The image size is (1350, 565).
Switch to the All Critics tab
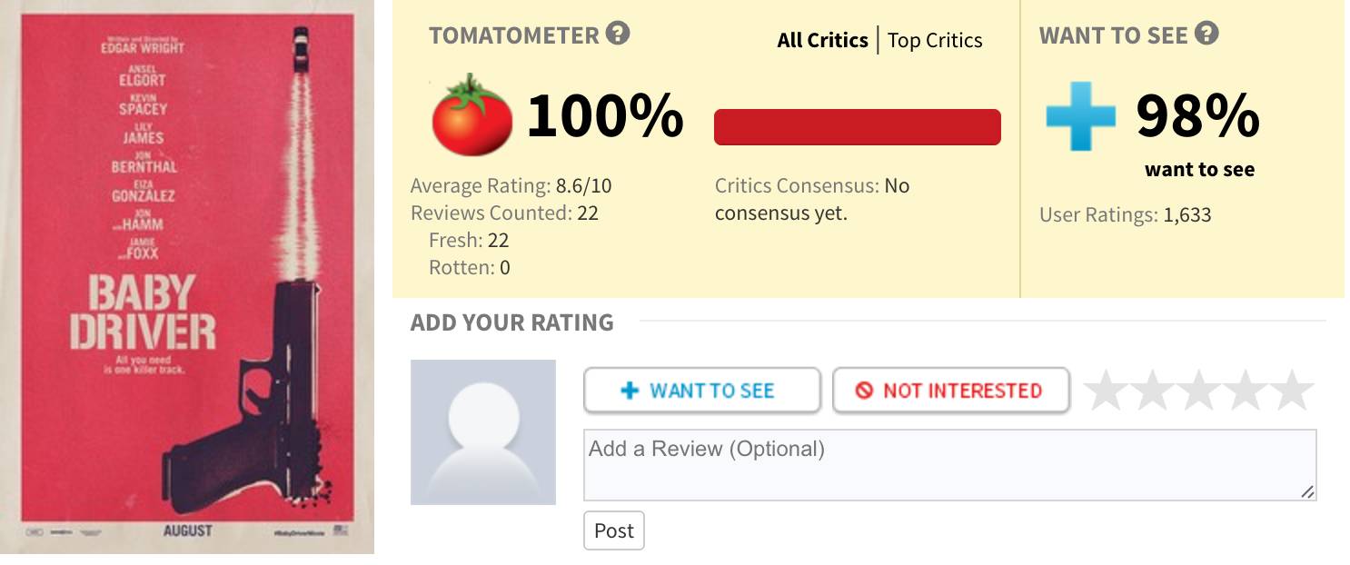click(822, 40)
